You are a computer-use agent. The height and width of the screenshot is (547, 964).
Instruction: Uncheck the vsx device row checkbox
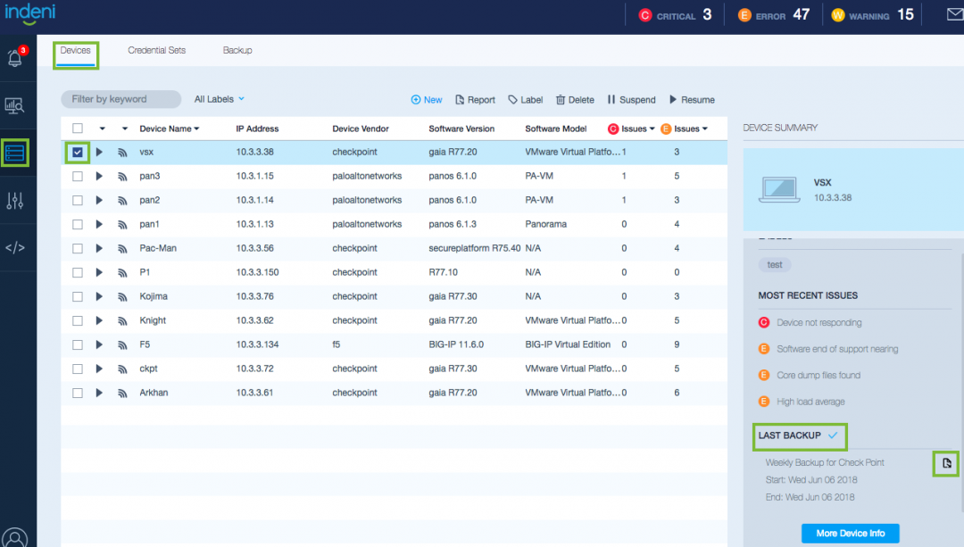pyautogui.click(x=77, y=152)
